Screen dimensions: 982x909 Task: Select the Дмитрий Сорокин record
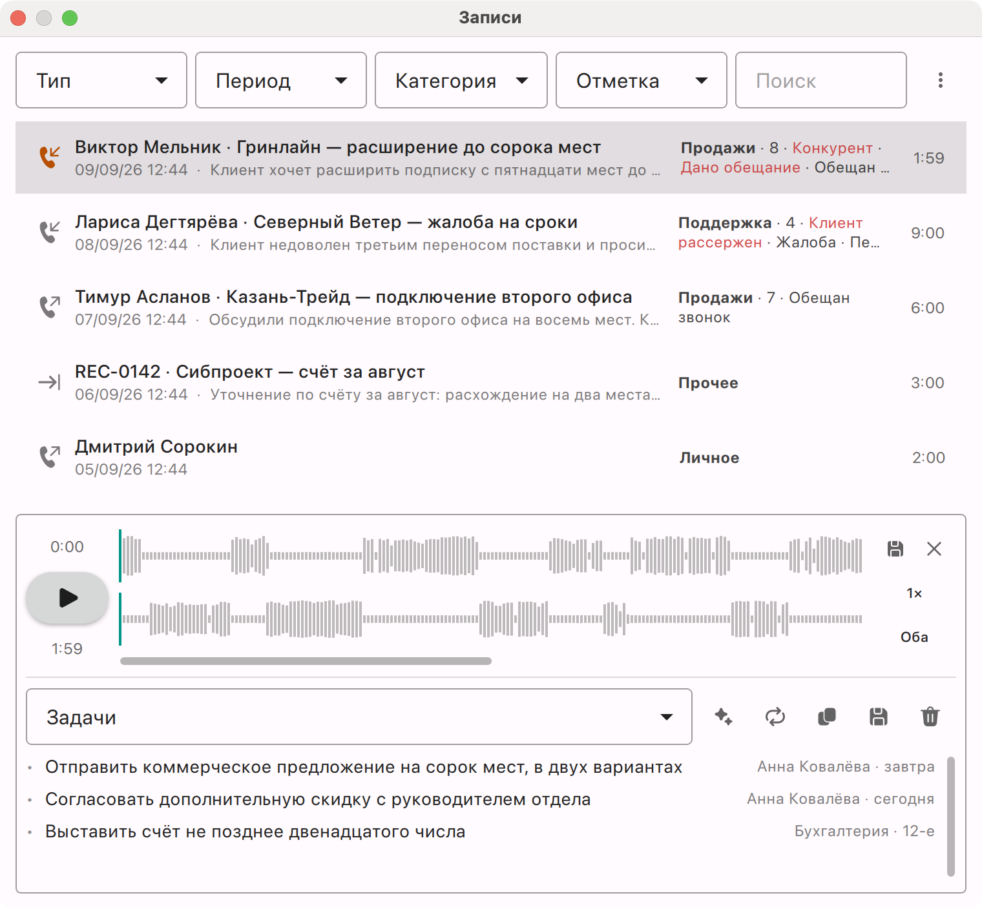(491, 457)
